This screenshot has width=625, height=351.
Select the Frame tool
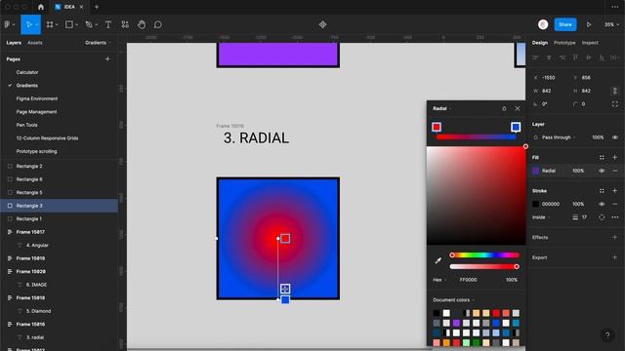click(x=50, y=24)
